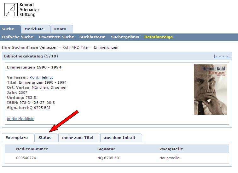Switch to the Merkliste tab
Image resolution: width=238 pixels, height=173 pixels.
[34, 29]
